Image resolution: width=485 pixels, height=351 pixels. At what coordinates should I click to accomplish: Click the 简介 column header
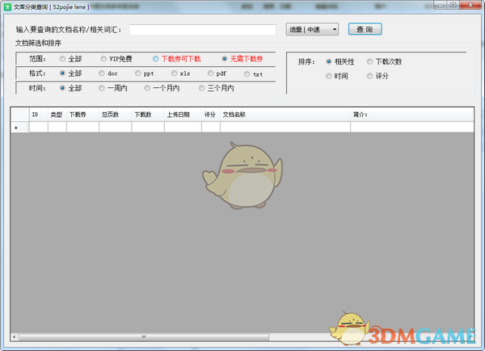pos(412,115)
